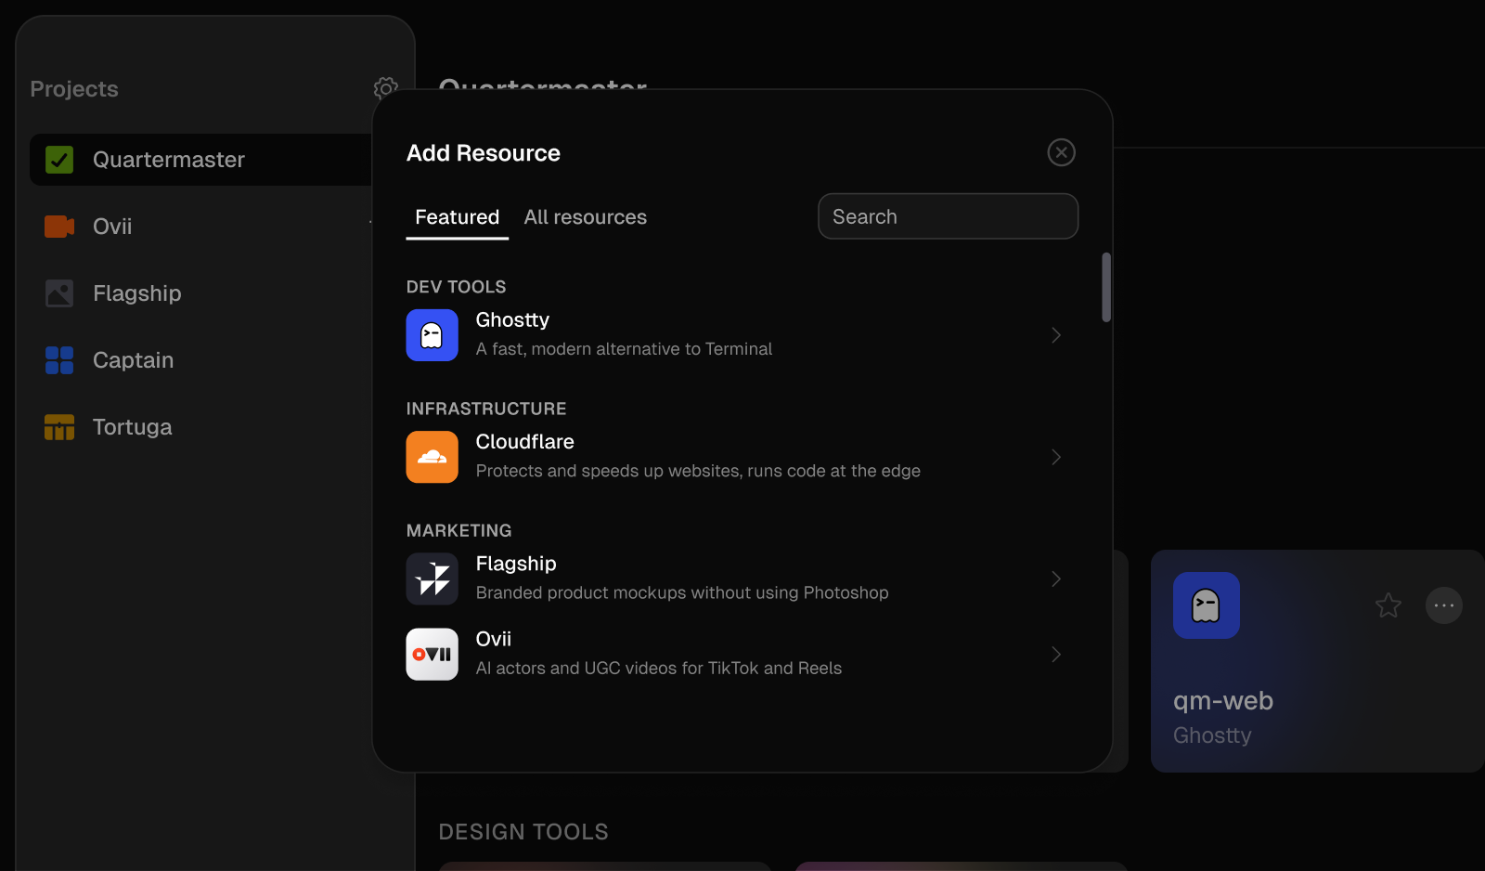Expand the Flagship resource row chevron
The image size is (1485, 871).
click(1056, 578)
